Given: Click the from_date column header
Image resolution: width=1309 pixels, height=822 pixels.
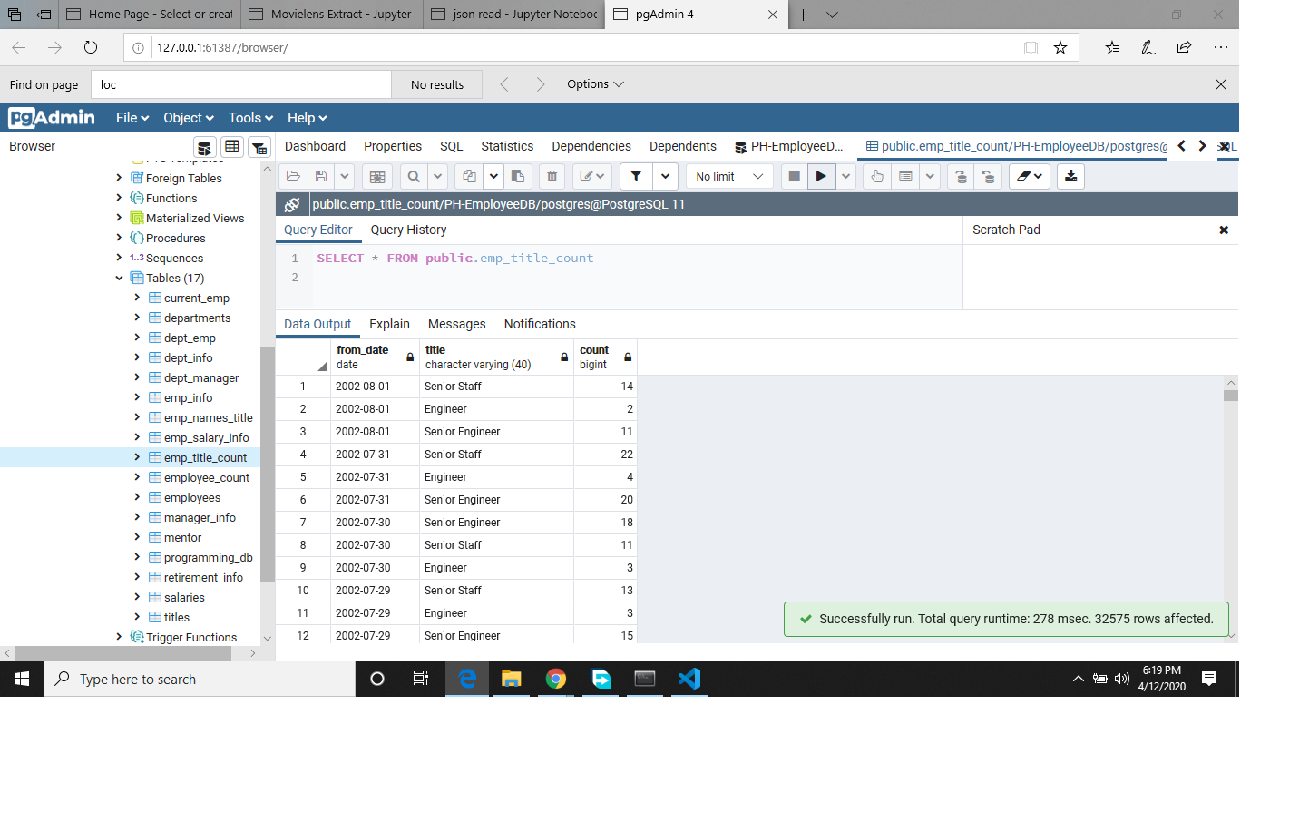Looking at the screenshot, I should tap(376, 357).
